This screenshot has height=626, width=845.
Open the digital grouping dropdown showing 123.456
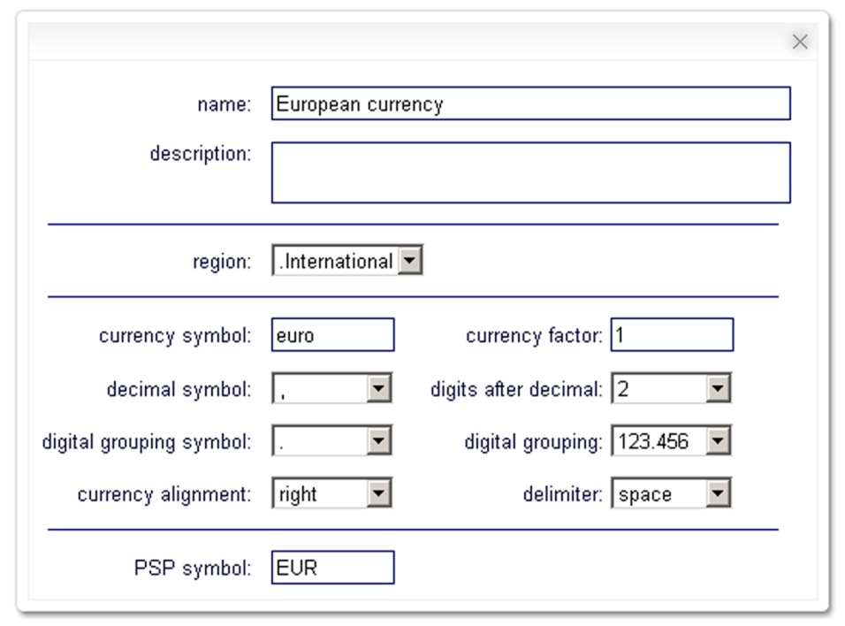(719, 441)
